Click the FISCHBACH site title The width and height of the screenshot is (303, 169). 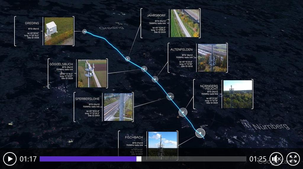point(134,137)
